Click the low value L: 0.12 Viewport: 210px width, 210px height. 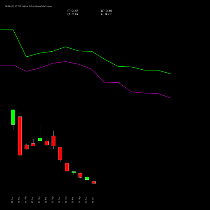(x=106, y=14)
